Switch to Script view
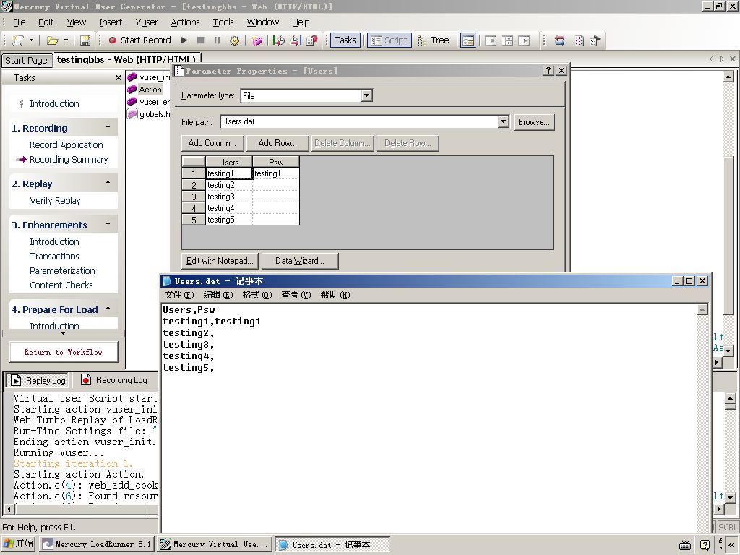This screenshot has width=740, height=555. coord(390,40)
